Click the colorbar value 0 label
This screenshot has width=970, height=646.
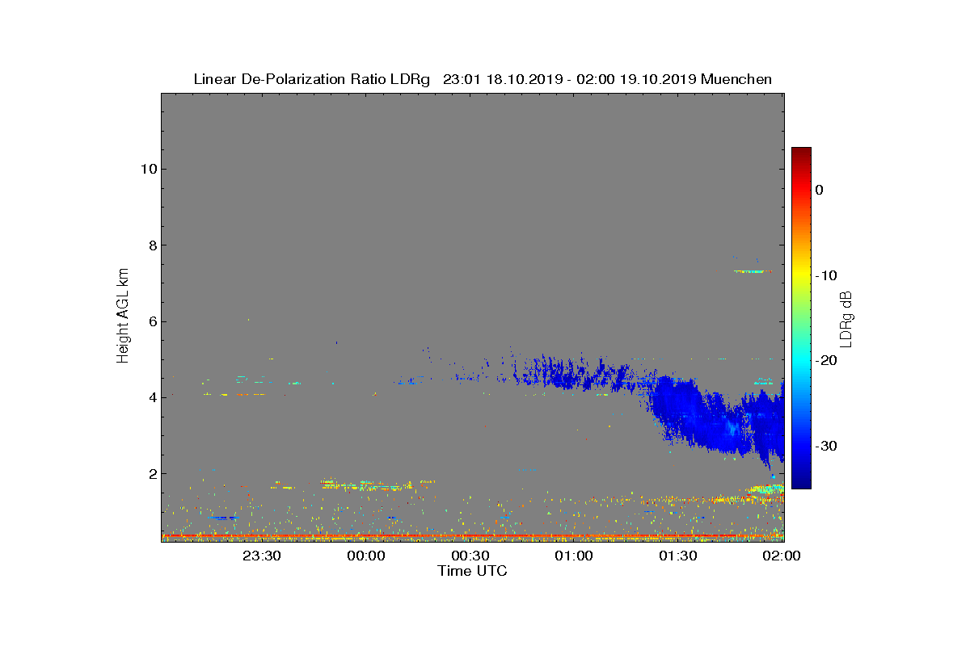click(x=819, y=190)
